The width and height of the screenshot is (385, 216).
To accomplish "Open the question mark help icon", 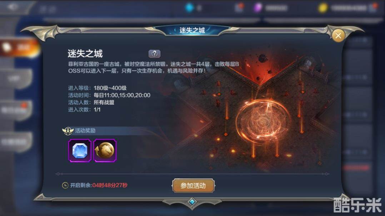I will tap(154, 53).
